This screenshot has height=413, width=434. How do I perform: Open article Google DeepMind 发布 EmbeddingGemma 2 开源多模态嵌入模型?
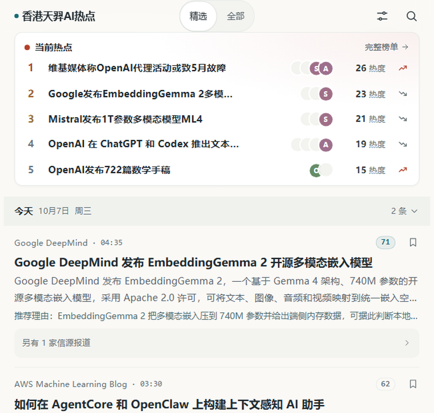pyautogui.click(x=193, y=263)
